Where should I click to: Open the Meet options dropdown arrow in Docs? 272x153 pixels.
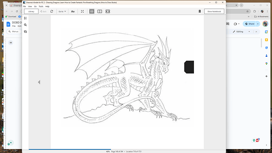(239, 24)
